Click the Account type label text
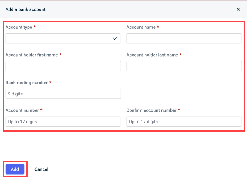Viewport: 247px width, 181px height. tap(19, 27)
